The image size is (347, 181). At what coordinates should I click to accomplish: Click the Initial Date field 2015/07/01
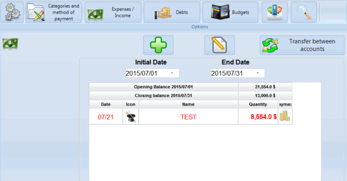point(152,73)
